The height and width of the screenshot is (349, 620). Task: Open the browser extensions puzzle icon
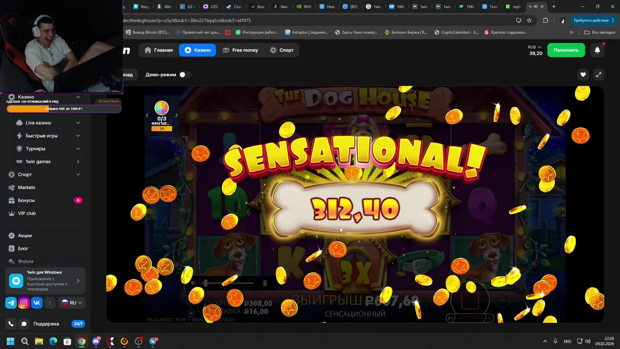point(545,20)
